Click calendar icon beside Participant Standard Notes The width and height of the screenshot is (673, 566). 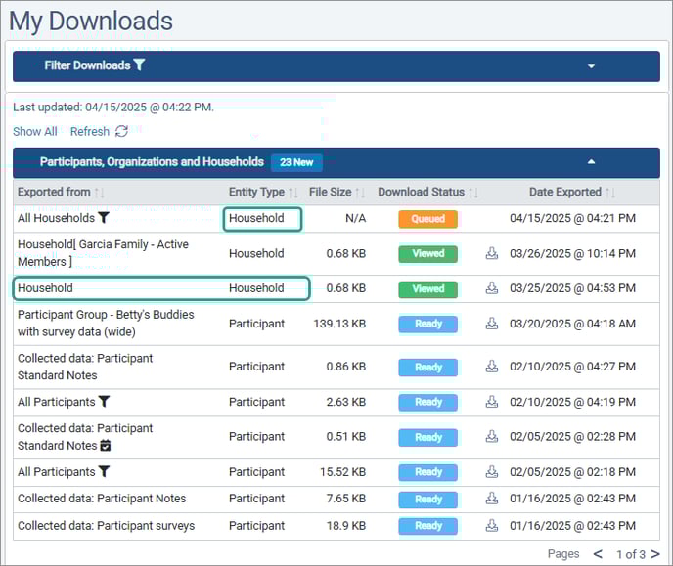coord(106,446)
